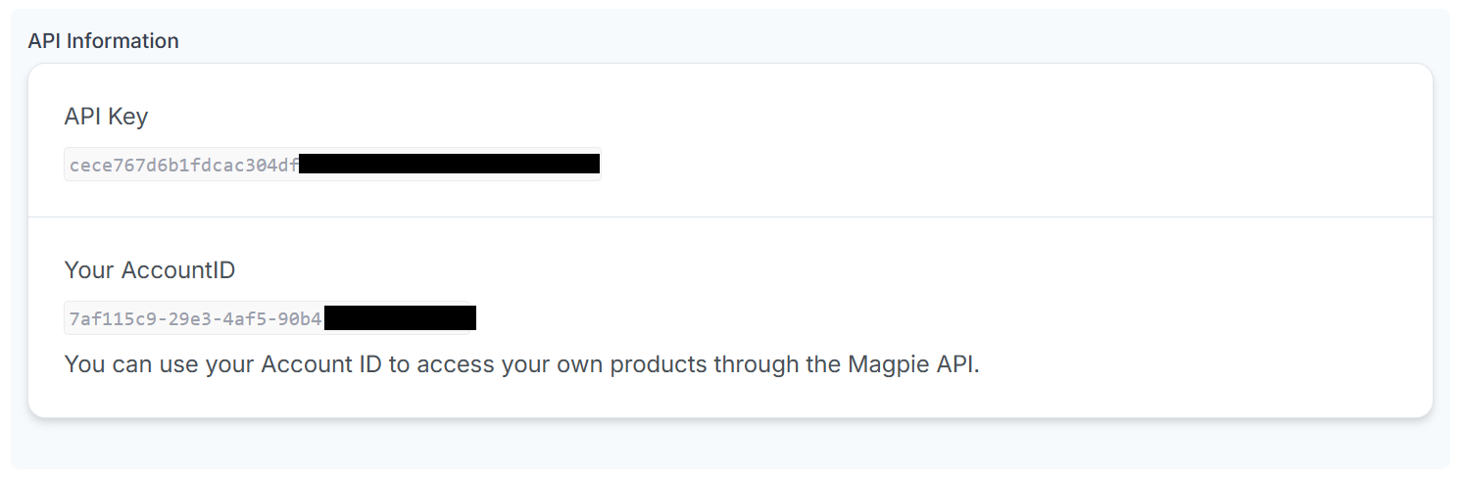Viewport: 1465px width, 479px height.
Task: Click the black redaction bar over the API key
Action: pos(449,164)
